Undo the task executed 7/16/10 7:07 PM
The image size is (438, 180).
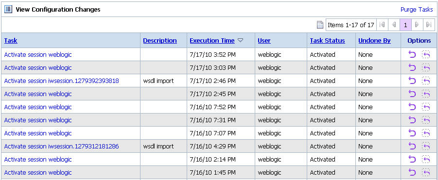click(x=412, y=133)
